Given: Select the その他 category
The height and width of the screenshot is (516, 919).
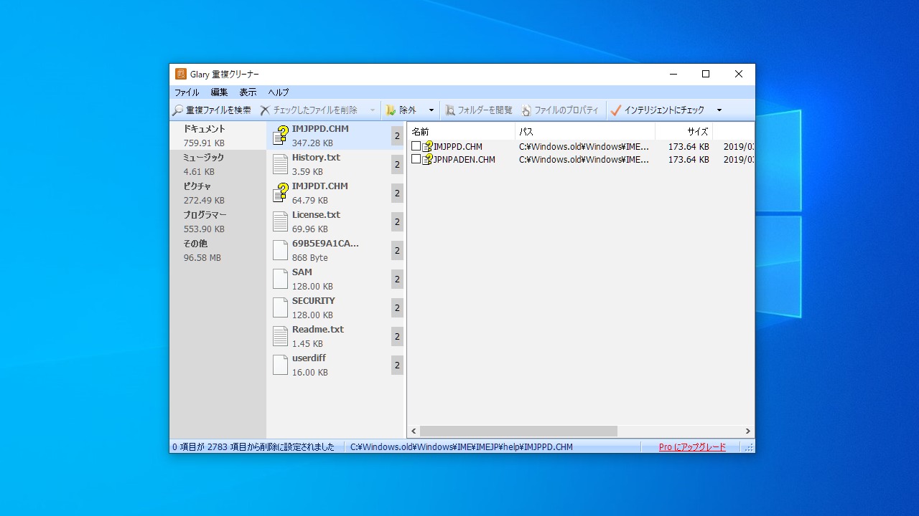Looking at the screenshot, I should click(x=218, y=250).
